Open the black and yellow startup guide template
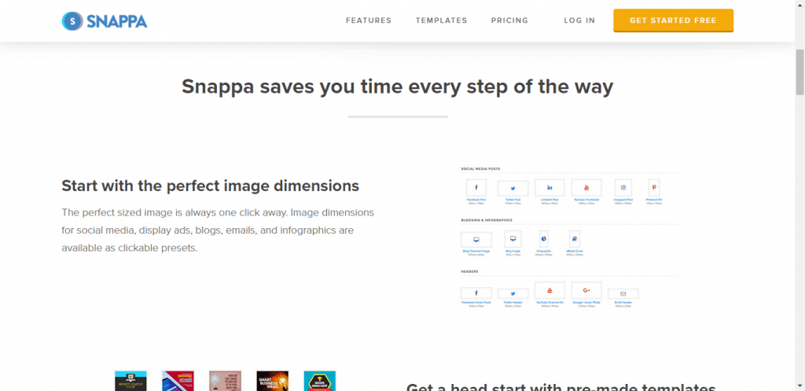The height and width of the screenshot is (391, 805). coord(130,381)
